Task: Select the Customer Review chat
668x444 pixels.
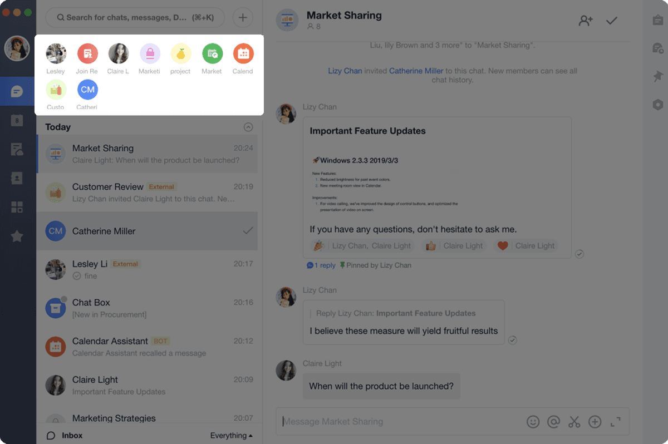Action: [147, 193]
